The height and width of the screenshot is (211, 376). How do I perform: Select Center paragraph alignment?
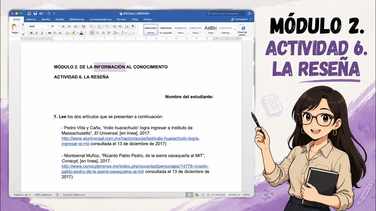click(98, 33)
